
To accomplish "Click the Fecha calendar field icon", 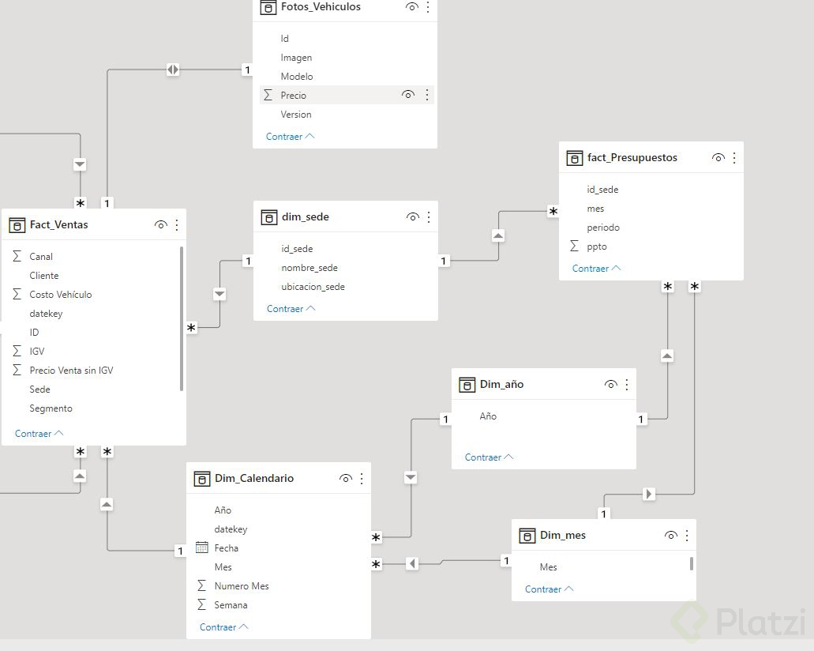I will (x=202, y=548).
